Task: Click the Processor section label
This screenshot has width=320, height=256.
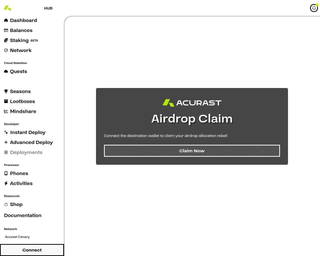Action: [11, 165]
